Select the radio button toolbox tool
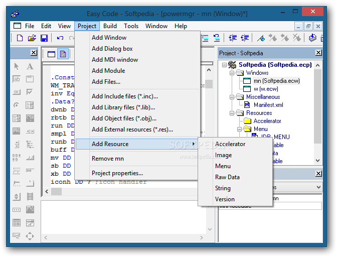Viewport: 337px width, 257px height. pos(16,105)
